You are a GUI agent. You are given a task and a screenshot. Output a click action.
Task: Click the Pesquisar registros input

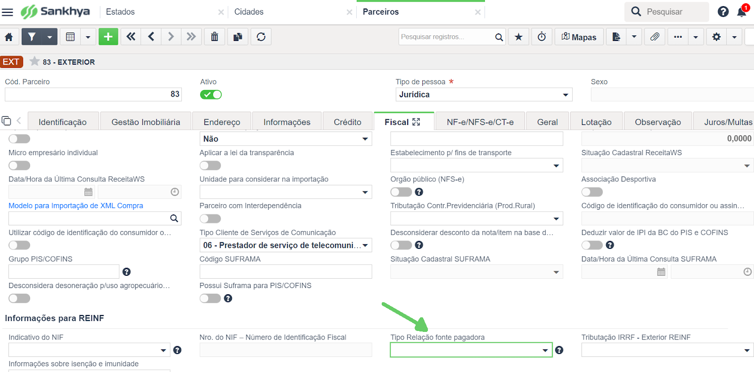point(446,37)
